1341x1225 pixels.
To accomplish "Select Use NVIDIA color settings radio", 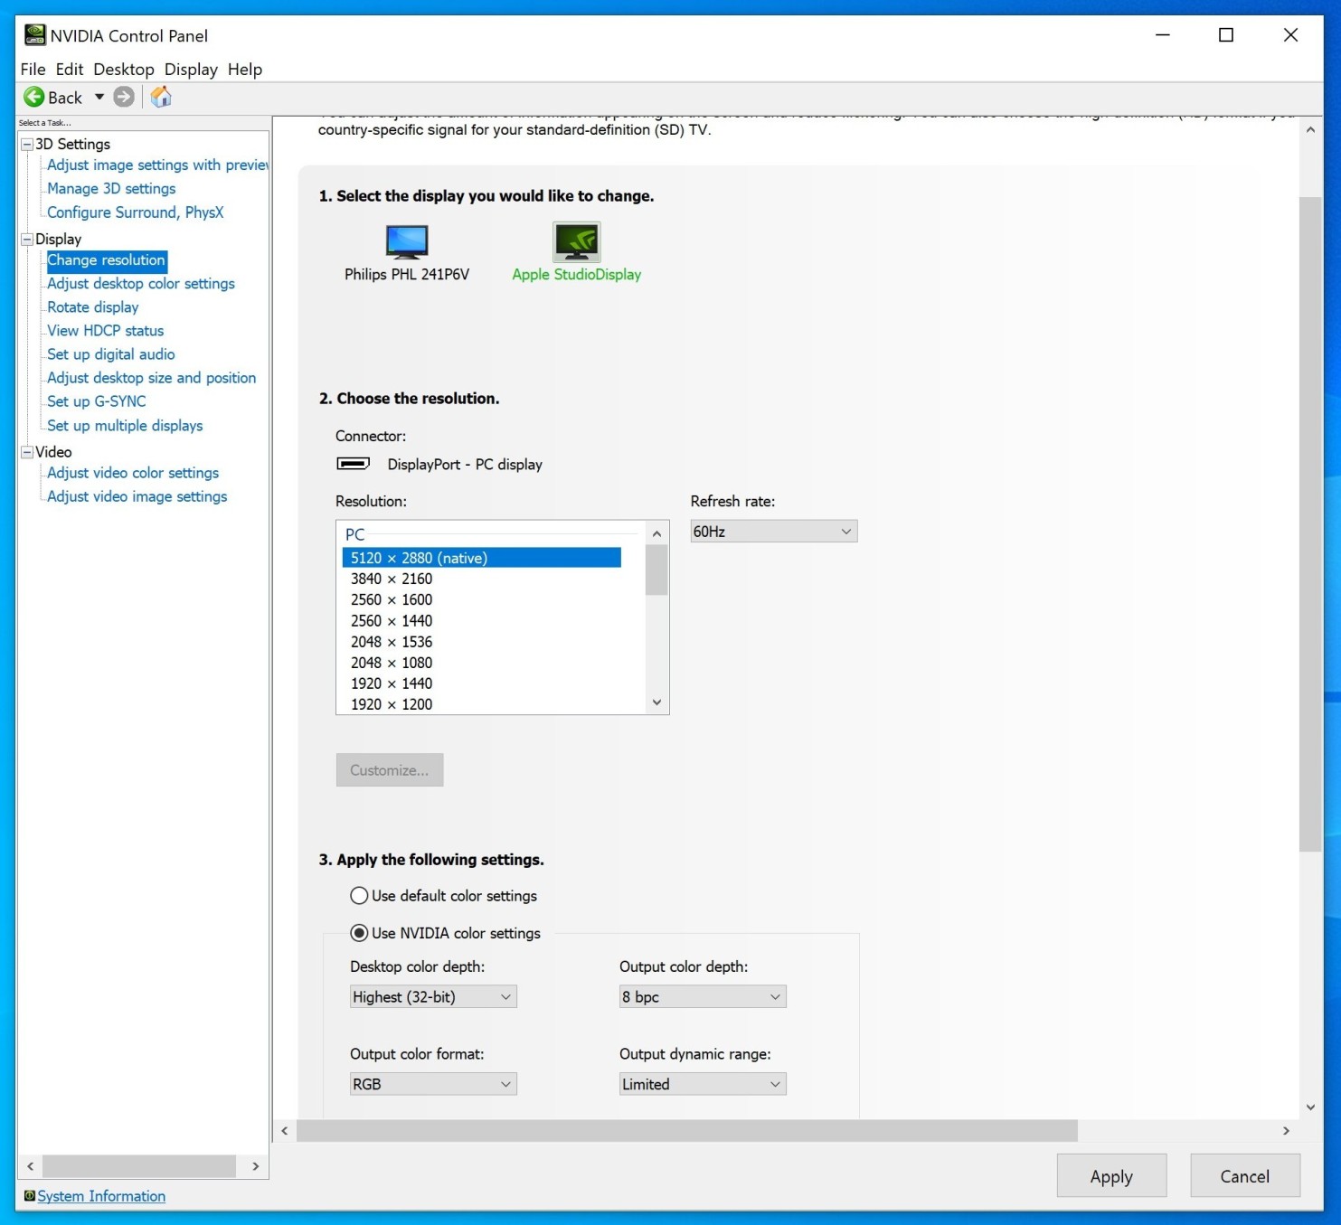I will tap(359, 933).
